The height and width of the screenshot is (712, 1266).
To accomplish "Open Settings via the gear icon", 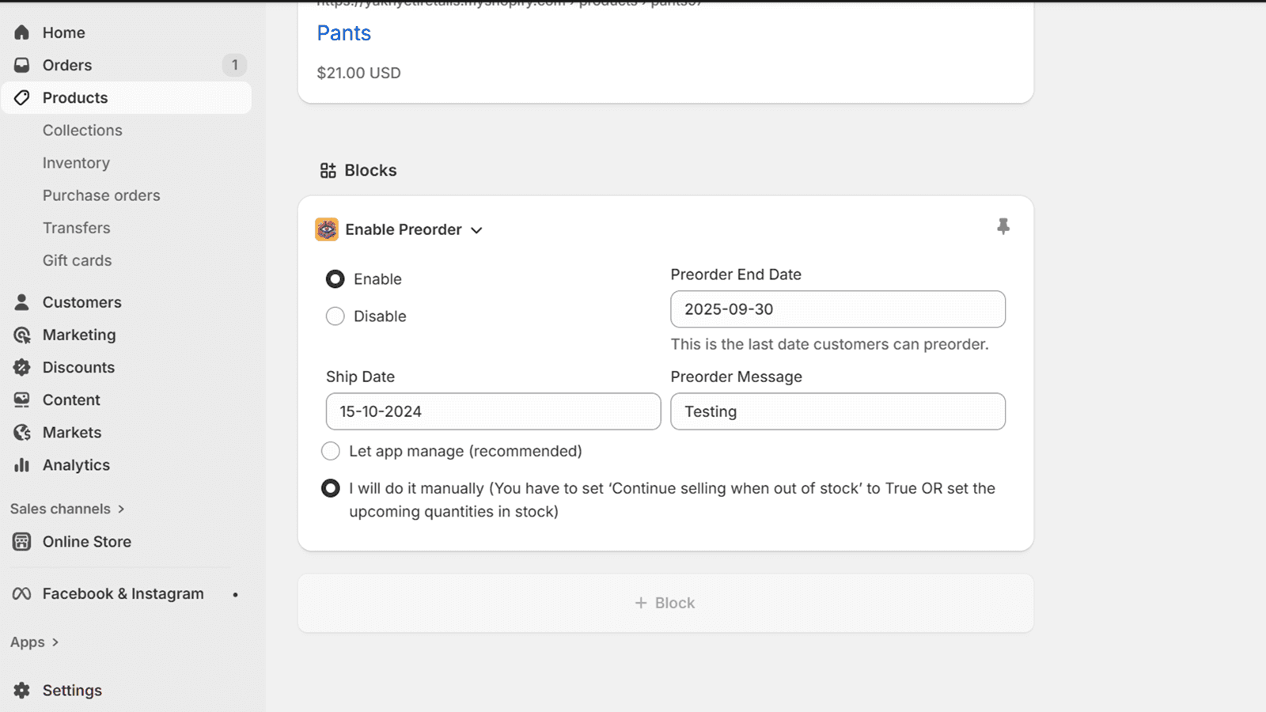I will [x=22, y=690].
